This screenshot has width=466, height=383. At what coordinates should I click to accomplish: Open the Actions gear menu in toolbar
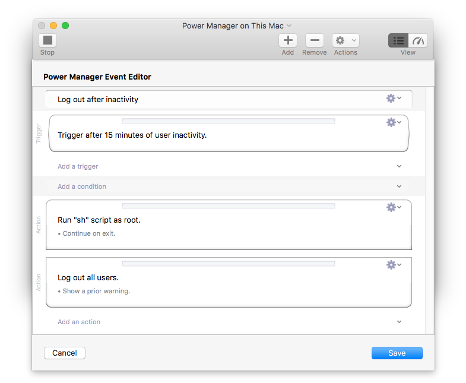point(345,40)
